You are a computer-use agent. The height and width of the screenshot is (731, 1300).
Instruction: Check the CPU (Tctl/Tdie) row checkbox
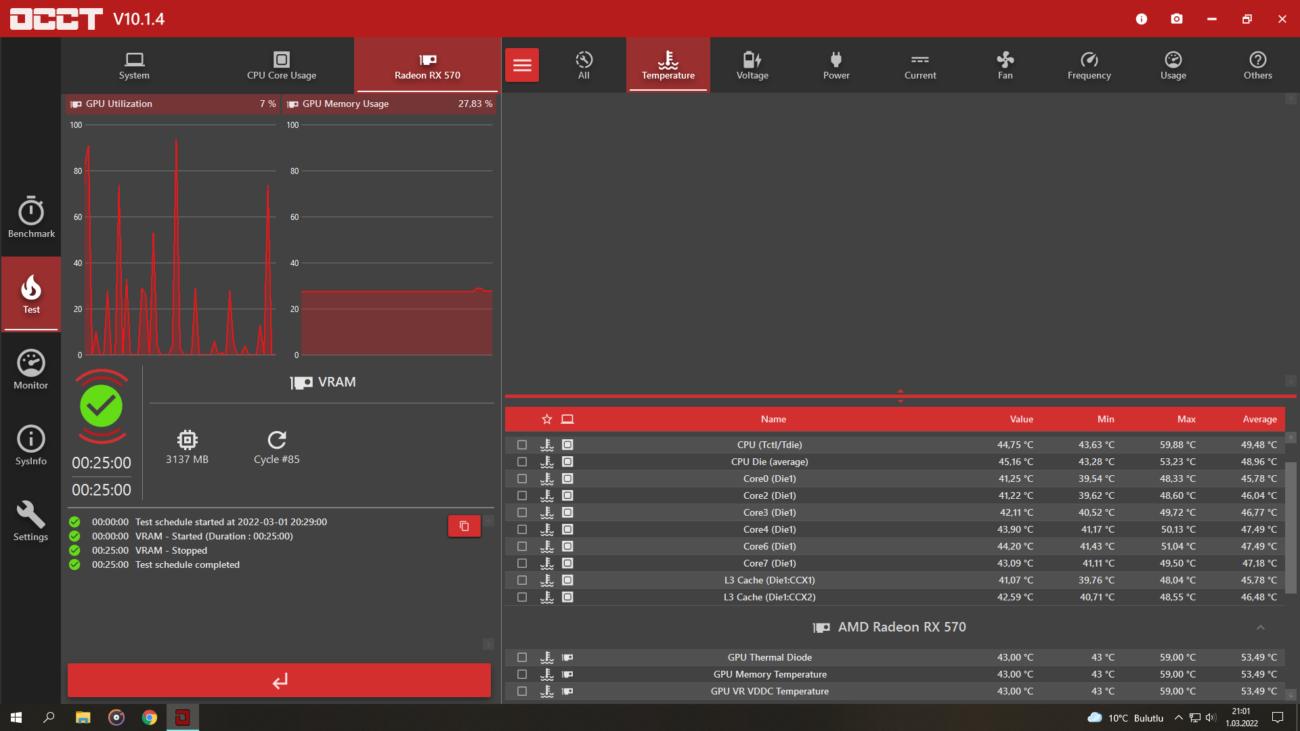point(522,445)
